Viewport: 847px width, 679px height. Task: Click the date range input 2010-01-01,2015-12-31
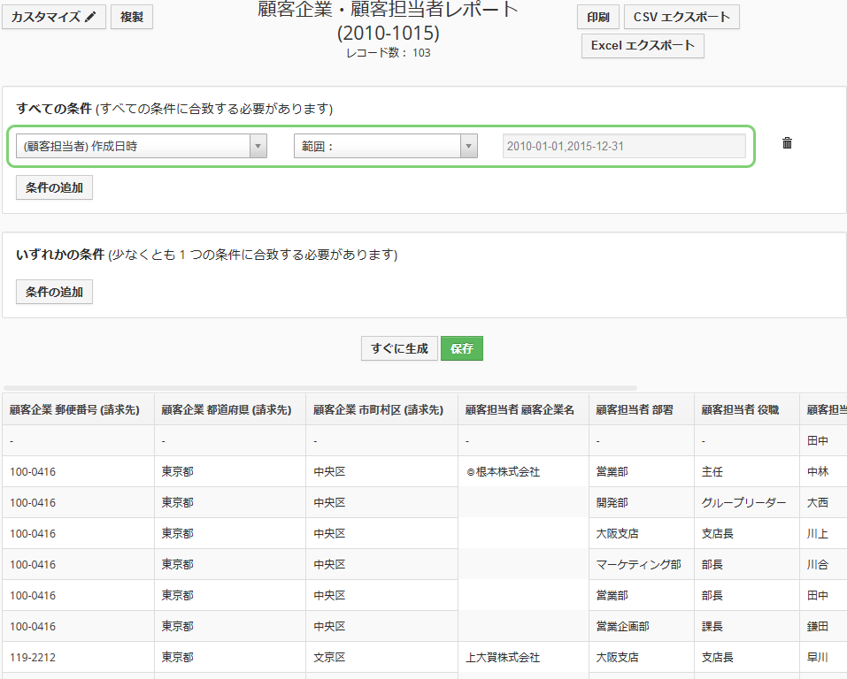coord(624,146)
